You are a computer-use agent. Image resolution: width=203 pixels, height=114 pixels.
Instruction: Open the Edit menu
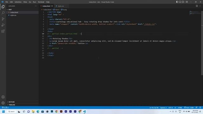pos(11,2)
